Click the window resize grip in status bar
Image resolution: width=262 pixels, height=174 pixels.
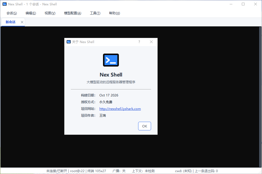point(260,172)
